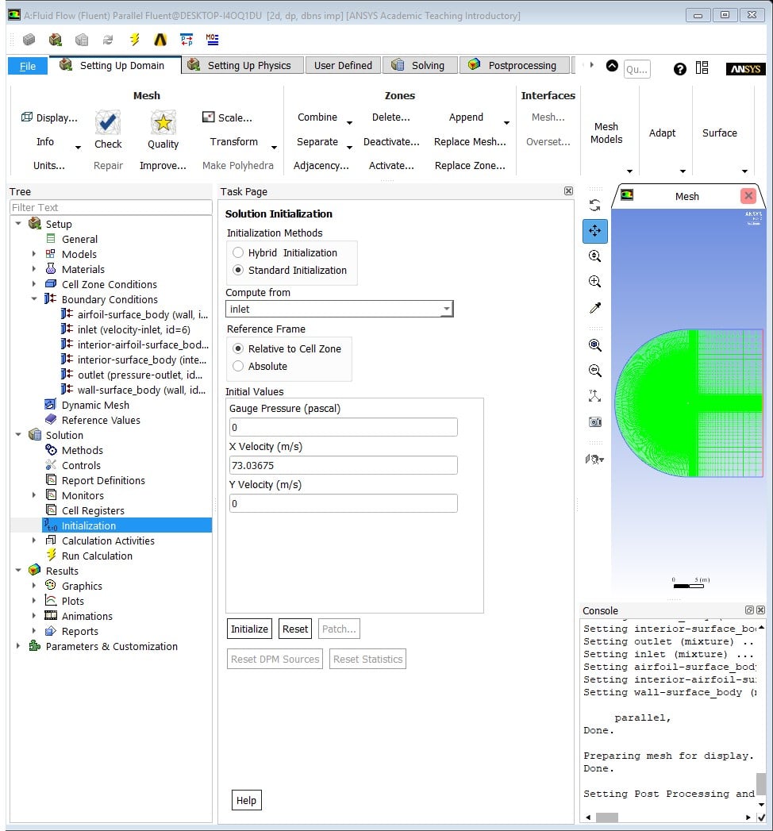Collapse the Boundary Conditions node
Image resolution: width=773 pixels, height=831 pixels.
[x=34, y=299]
